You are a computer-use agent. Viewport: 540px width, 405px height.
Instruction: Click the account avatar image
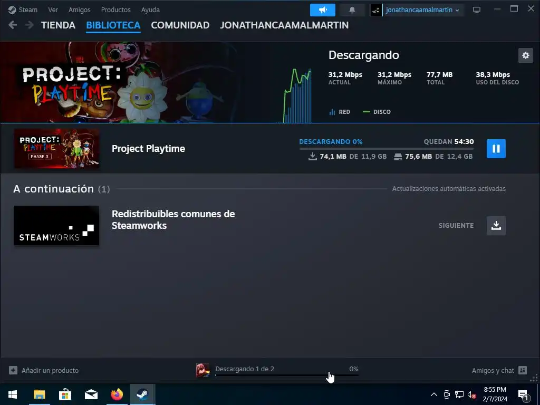[376, 10]
